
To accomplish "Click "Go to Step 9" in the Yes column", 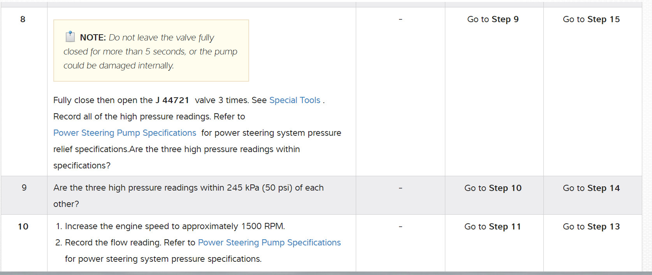I will 493,19.
